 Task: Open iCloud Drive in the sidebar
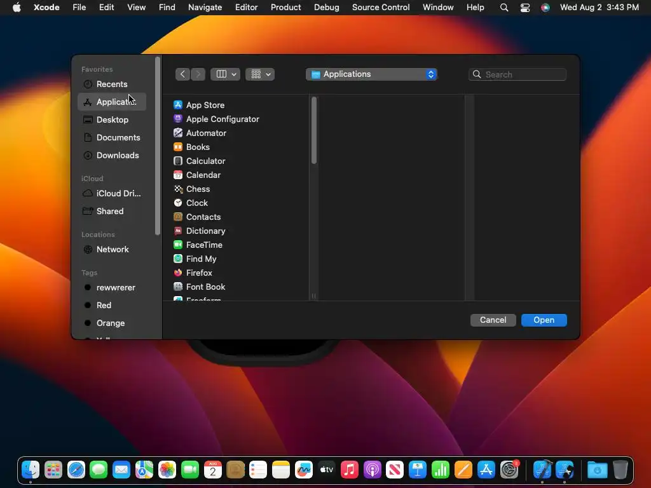(112, 193)
